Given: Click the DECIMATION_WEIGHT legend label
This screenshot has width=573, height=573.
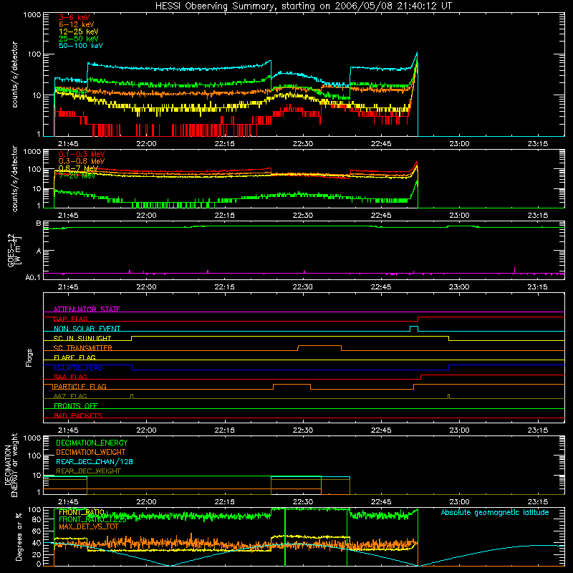Looking at the screenshot, I should (x=91, y=452).
